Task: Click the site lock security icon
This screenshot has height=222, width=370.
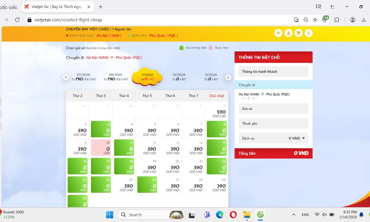Action: click(x=30, y=20)
